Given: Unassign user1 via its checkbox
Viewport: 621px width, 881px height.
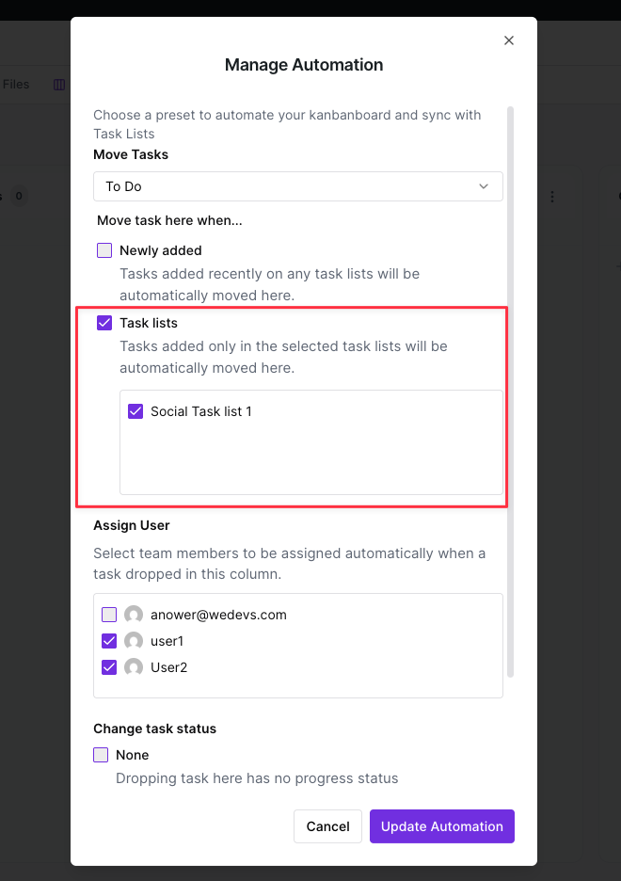Looking at the screenshot, I should coord(109,641).
